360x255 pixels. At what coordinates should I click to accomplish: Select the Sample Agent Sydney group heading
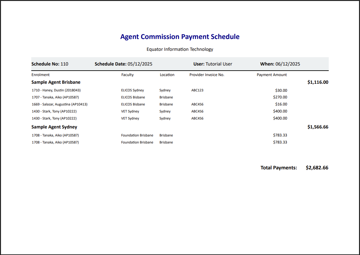tap(54, 127)
